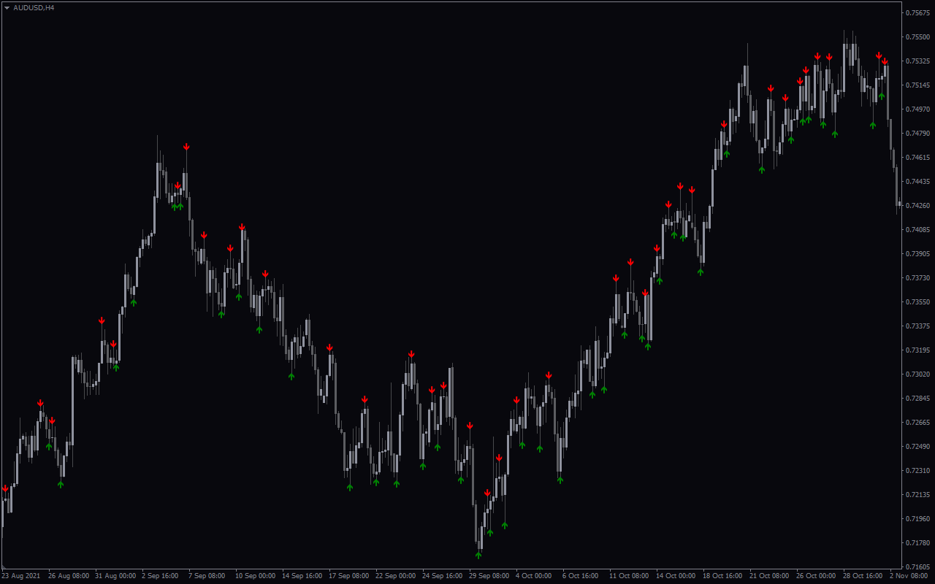Click the 0.74970 price label

point(918,109)
